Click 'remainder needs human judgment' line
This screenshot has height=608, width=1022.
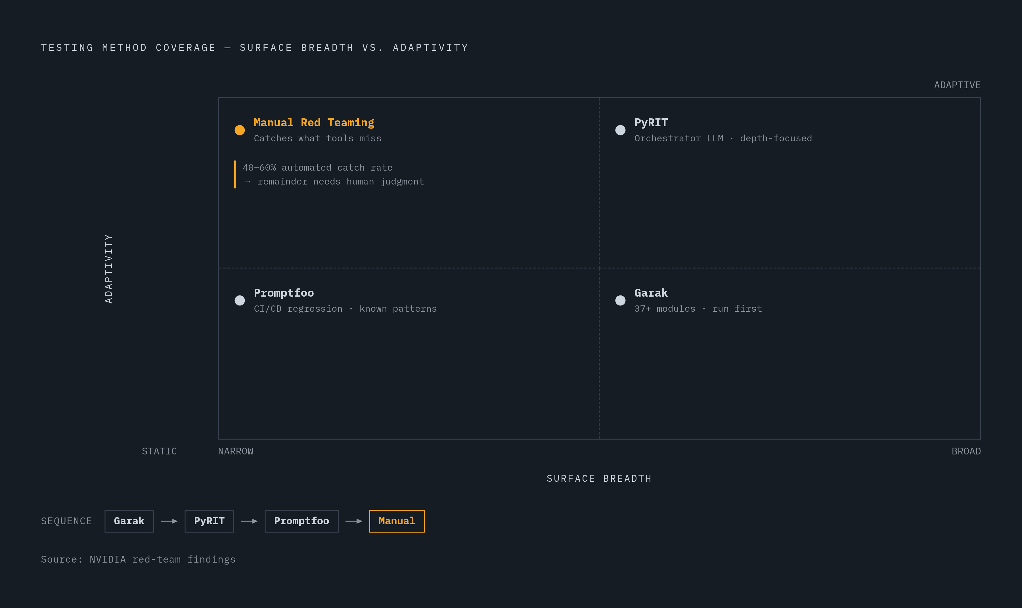point(341,181)
